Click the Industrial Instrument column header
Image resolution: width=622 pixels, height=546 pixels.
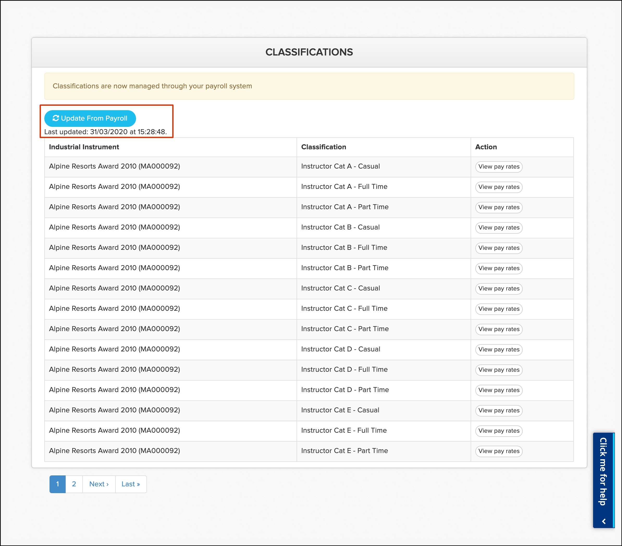point(84,147)
